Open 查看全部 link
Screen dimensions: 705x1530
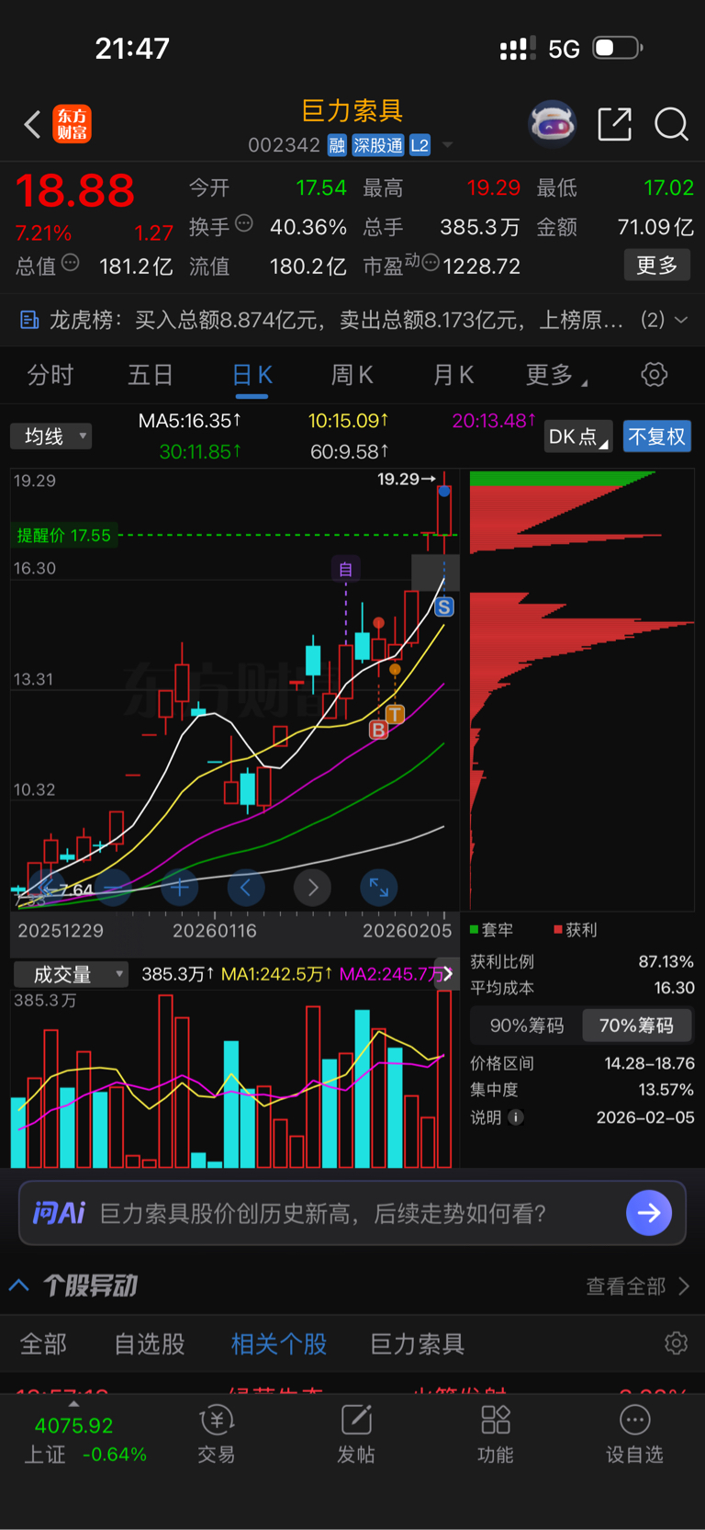(x=638, y=1286)
